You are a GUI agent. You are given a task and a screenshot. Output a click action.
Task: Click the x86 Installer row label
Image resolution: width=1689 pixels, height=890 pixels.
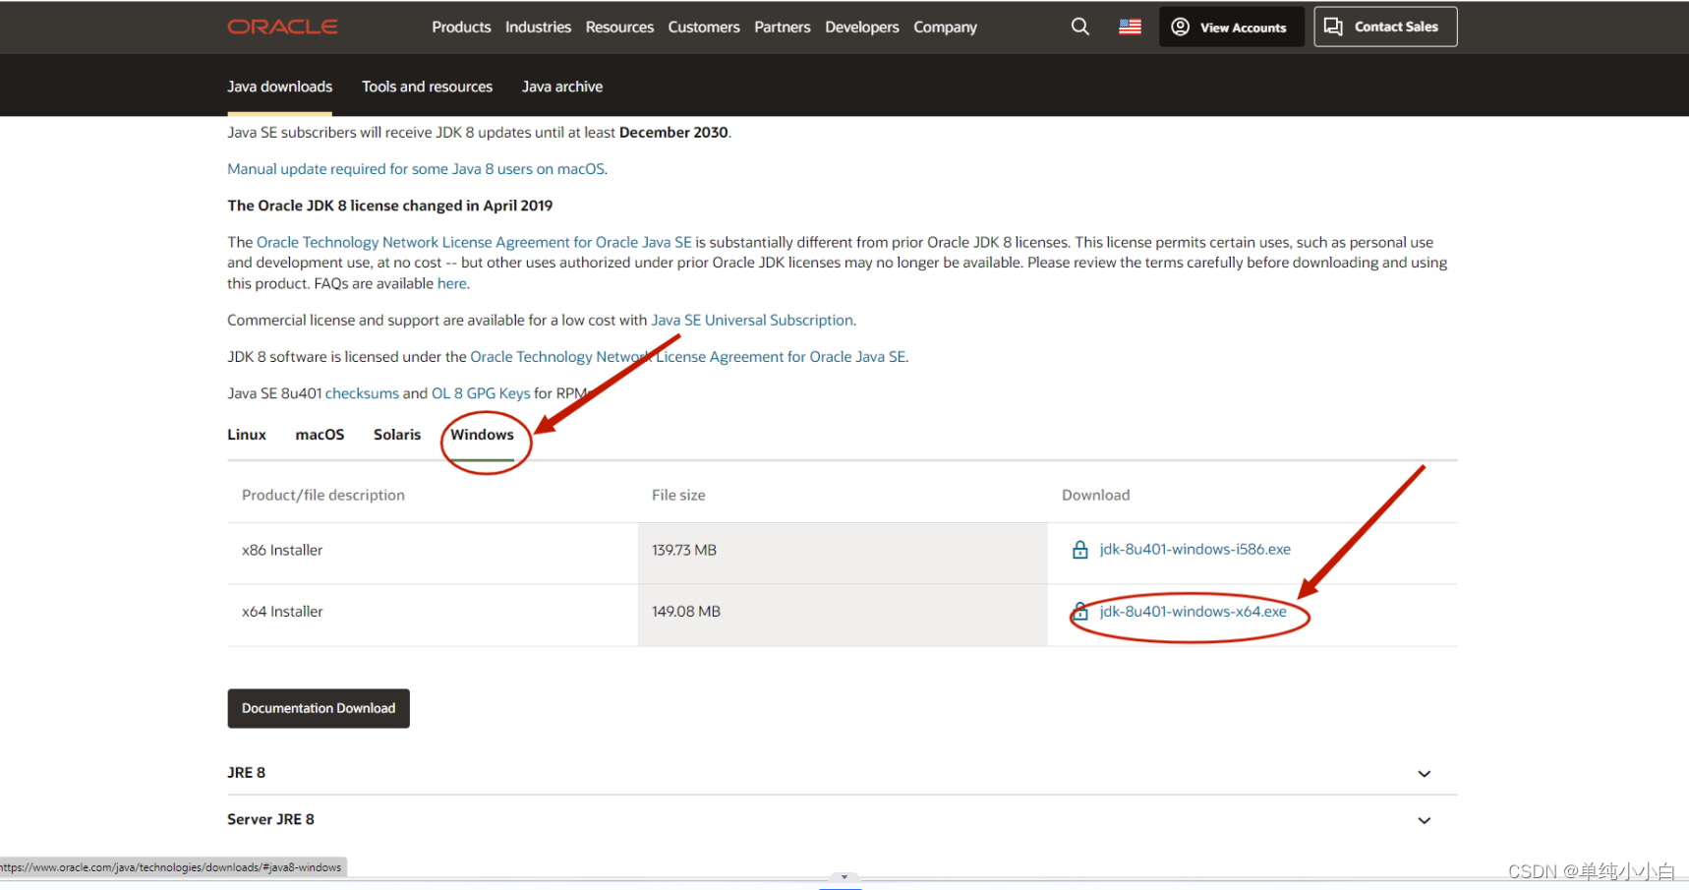(282, 551)
